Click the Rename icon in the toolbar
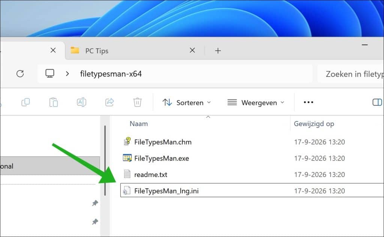Screen dimensions: 384x237 (x=81, y=102)
